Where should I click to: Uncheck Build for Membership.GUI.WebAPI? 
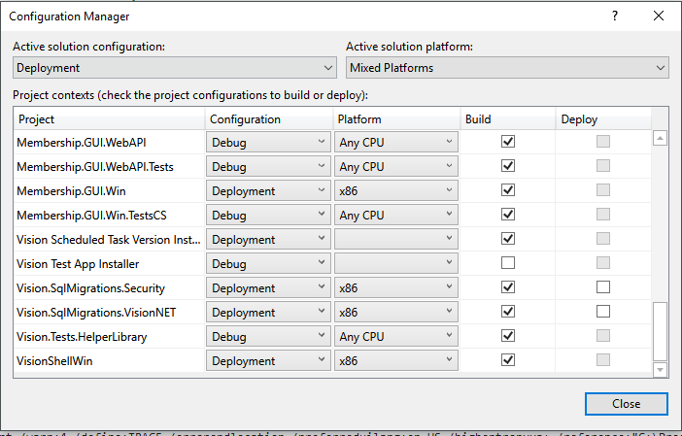507,142
